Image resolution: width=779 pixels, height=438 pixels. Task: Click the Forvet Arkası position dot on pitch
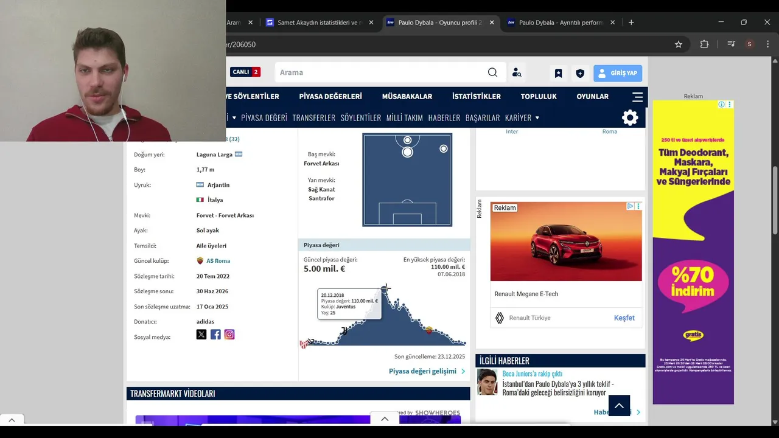click(x=407, y=152)
